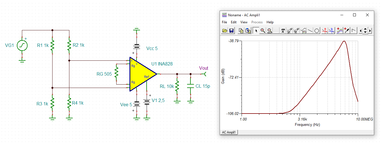382x145 pixels.
Task: Open the Help menu
Action: click(270, 22)
